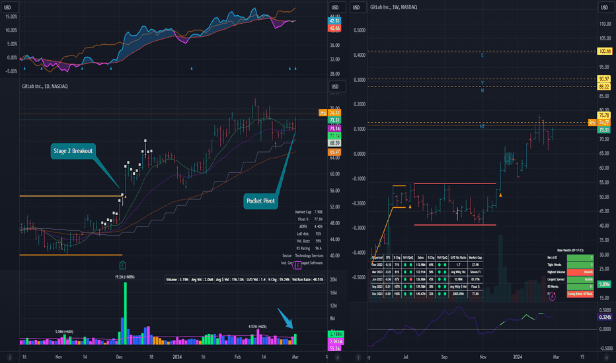Viewport: 616px width, 363px height.
Task: Select the upper red base line on the weekly chart
Action: (455, 183)
